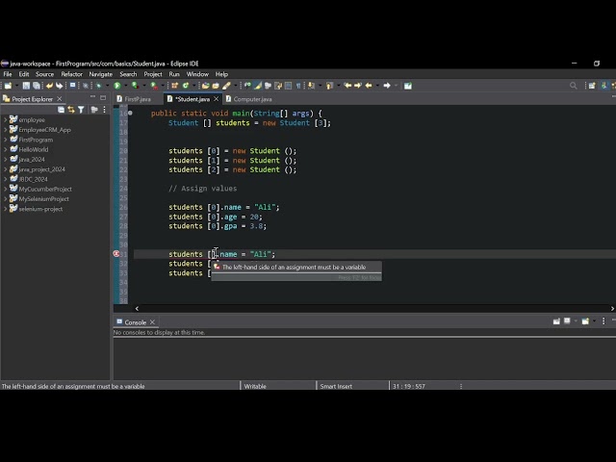Open Project Explorer View Menu dots

(105, 110)
